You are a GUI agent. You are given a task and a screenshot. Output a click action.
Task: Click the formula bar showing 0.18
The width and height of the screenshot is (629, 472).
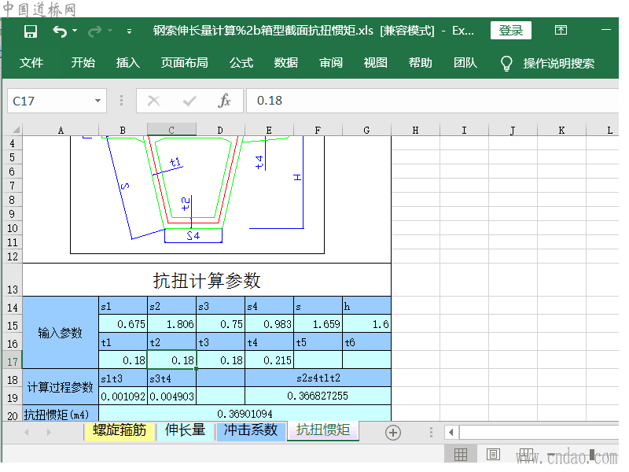[432, 101]
